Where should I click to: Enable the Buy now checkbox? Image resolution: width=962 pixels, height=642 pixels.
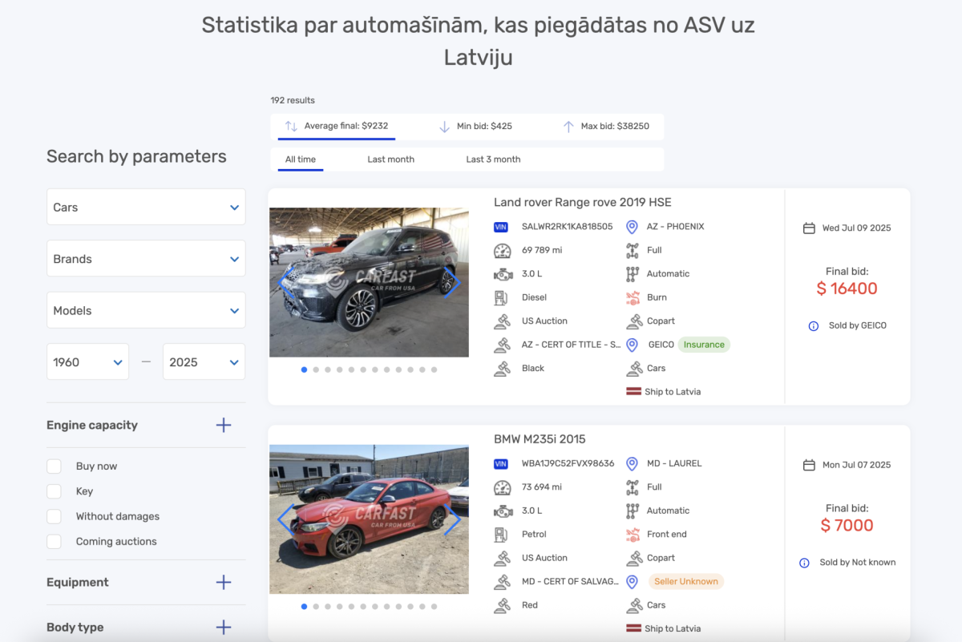tap(55, 466)
